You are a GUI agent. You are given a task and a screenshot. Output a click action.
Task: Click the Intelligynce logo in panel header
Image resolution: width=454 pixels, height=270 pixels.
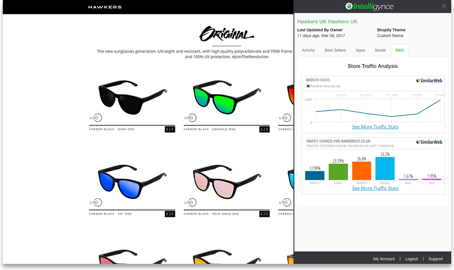pyautogui.click(x=369, y=6)
